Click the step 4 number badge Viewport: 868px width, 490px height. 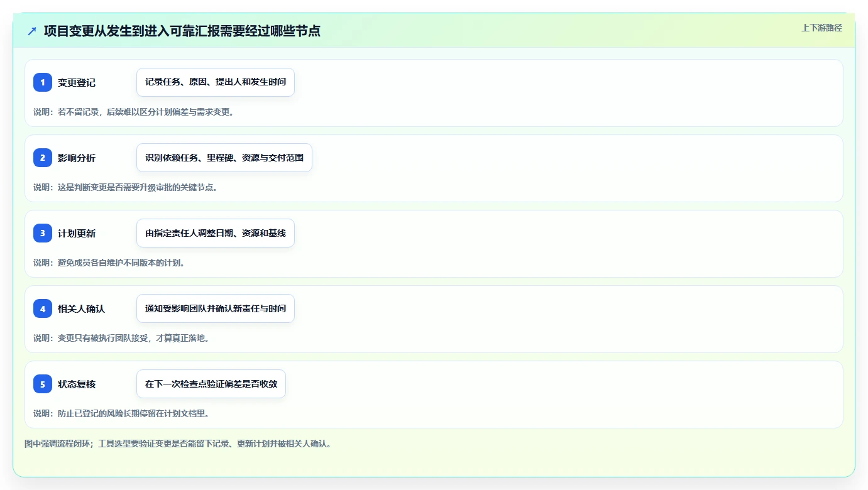43,308
